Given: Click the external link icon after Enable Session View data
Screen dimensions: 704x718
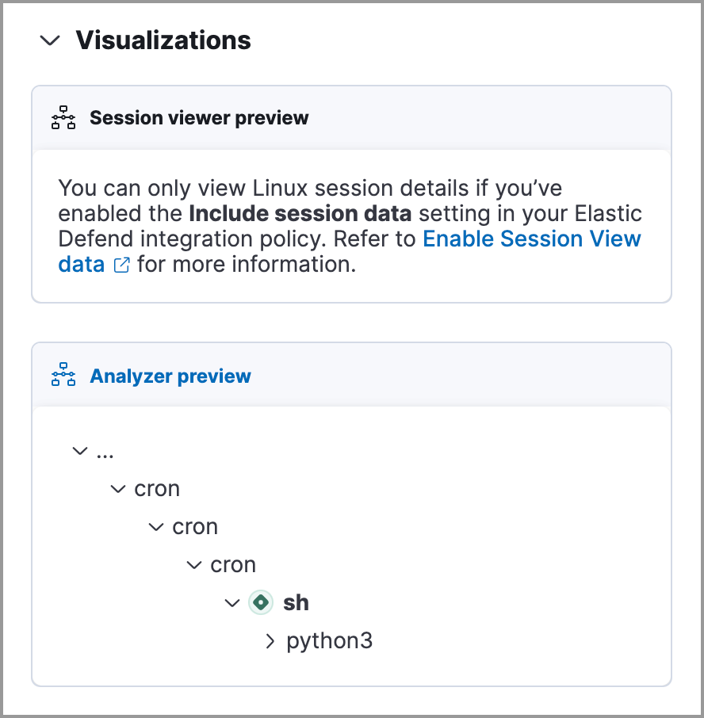Looking at the screenshot, I should point(121,265).
